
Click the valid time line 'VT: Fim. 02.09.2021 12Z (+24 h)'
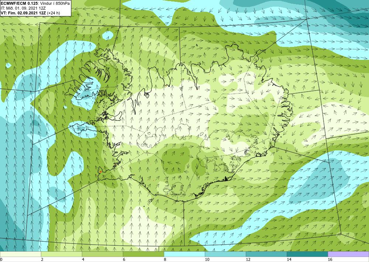(x=30, y=13)
